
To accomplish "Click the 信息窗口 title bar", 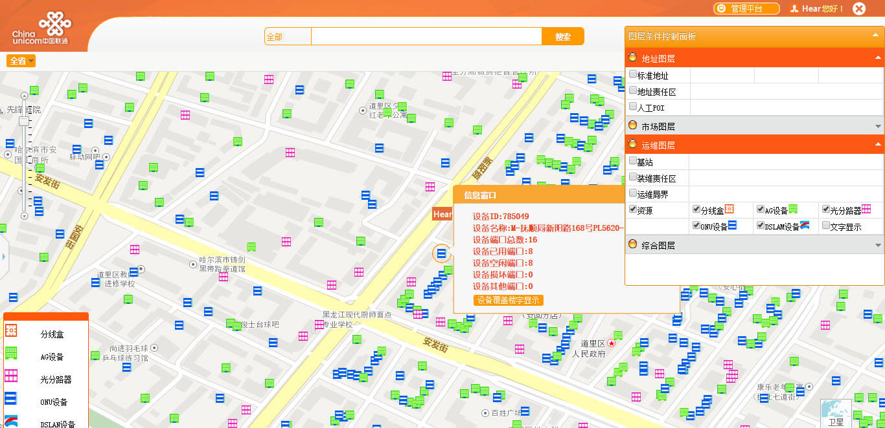I will pos(539,195).
